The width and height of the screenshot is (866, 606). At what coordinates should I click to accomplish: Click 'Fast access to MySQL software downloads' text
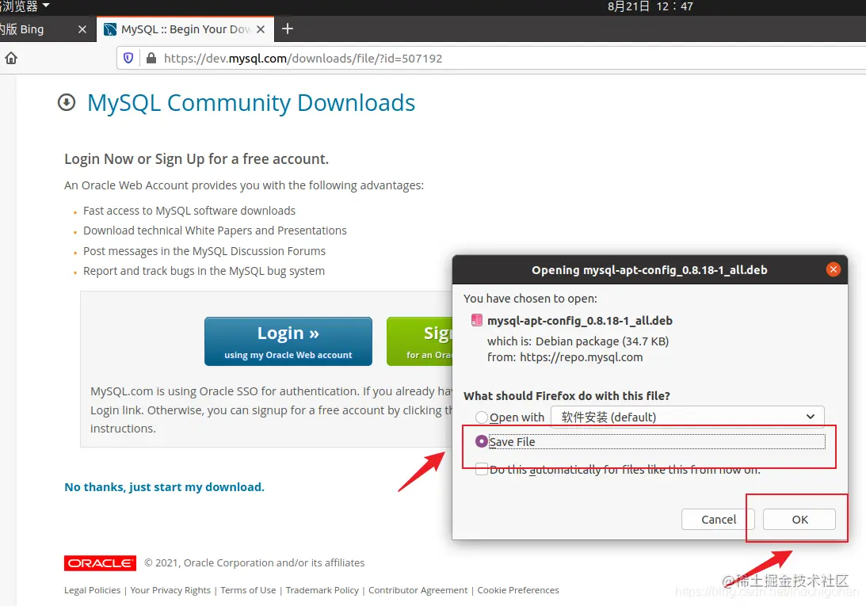[x=189, y=211]
